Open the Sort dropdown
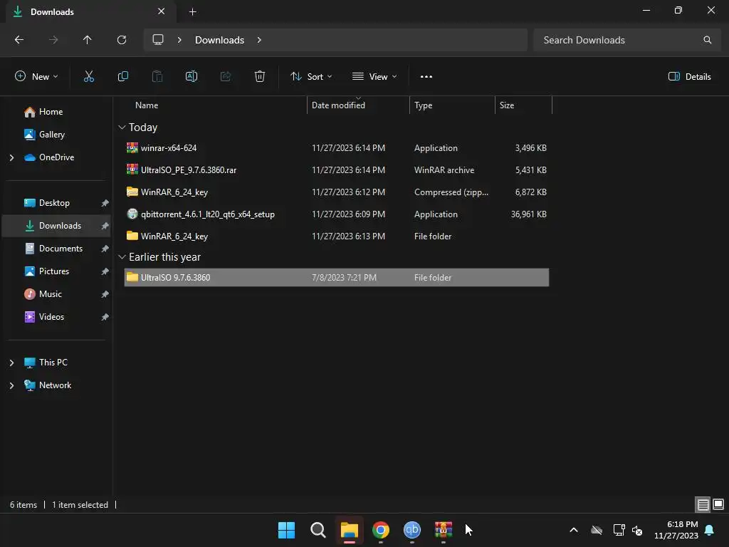This screenshot has height=547, width=729. click(311, 77)
